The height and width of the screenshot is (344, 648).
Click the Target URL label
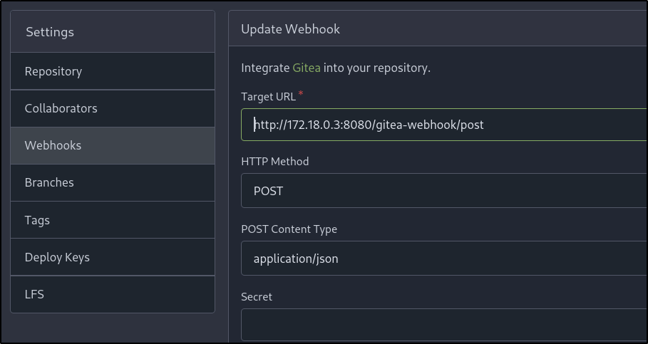(x=268, y=96)
